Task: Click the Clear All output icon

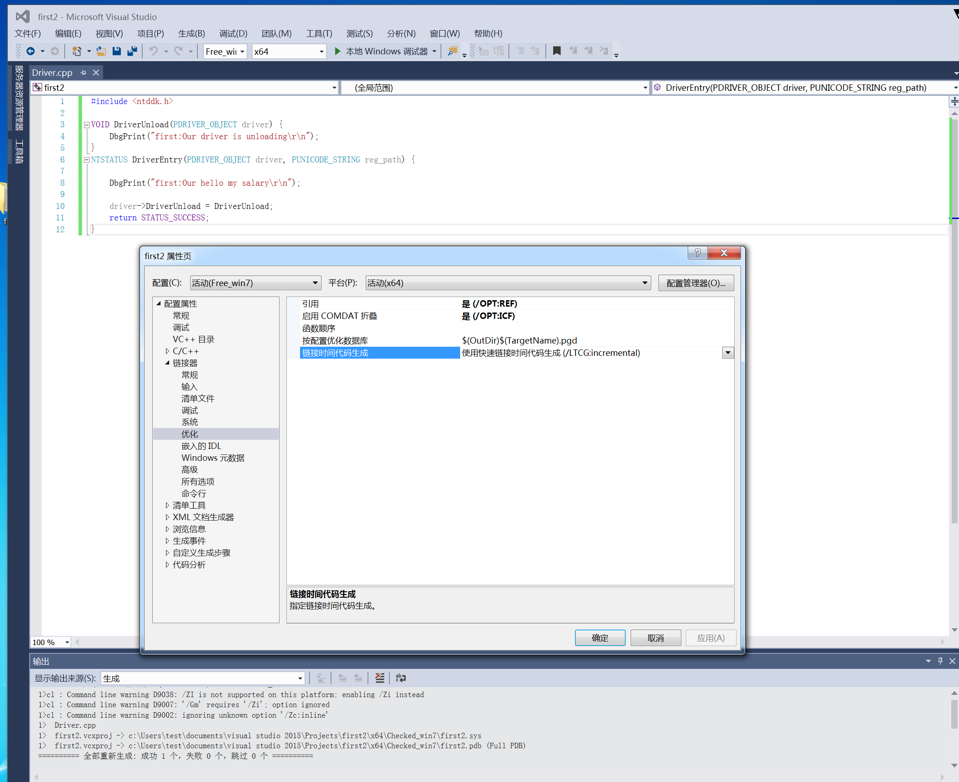Action: click(379, 678)
